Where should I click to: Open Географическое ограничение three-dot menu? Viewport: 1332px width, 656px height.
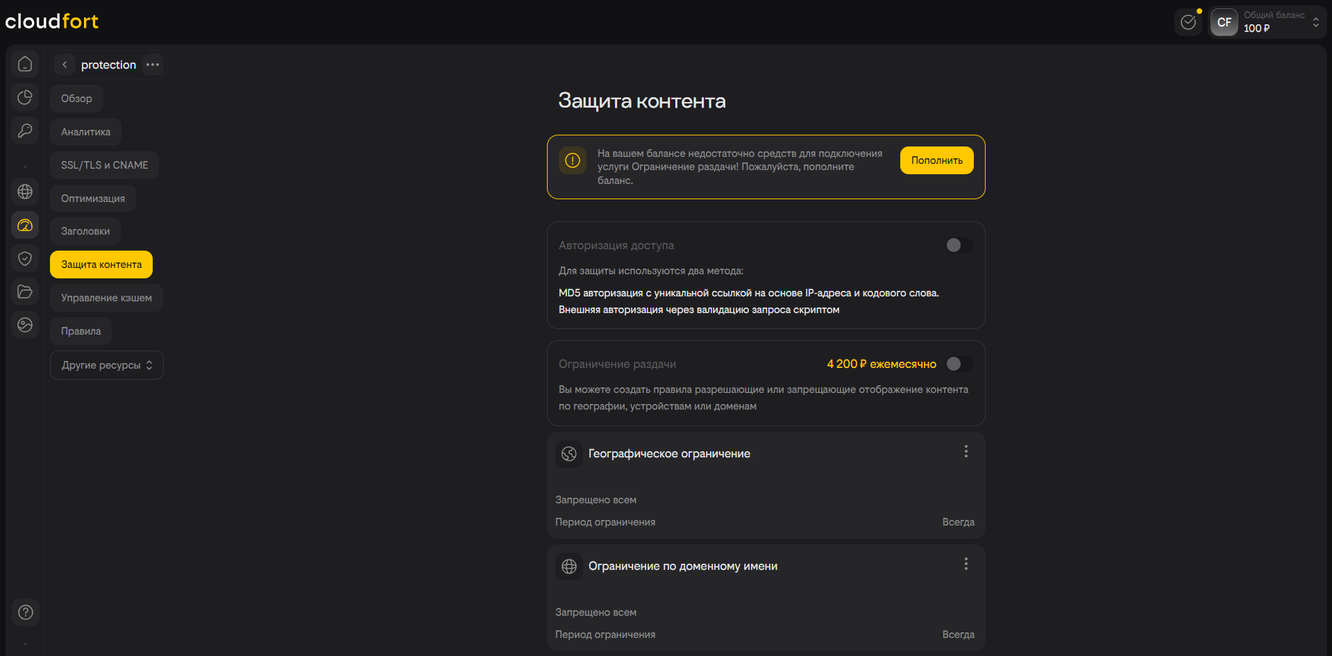(x=966, y=452)
